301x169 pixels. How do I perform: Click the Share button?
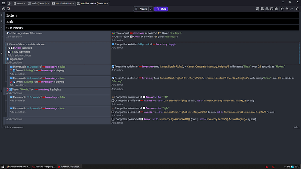pyautogui.click(x=161, y=9)
